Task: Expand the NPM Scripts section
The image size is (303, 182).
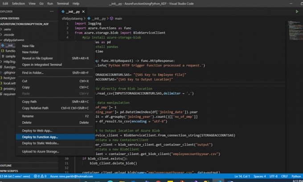Action: pos(9,171)
